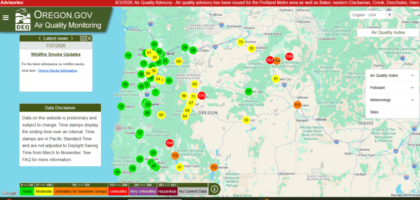Click the yellow Moderate legend swatch

pyautogui.click(x=43, y=191)
